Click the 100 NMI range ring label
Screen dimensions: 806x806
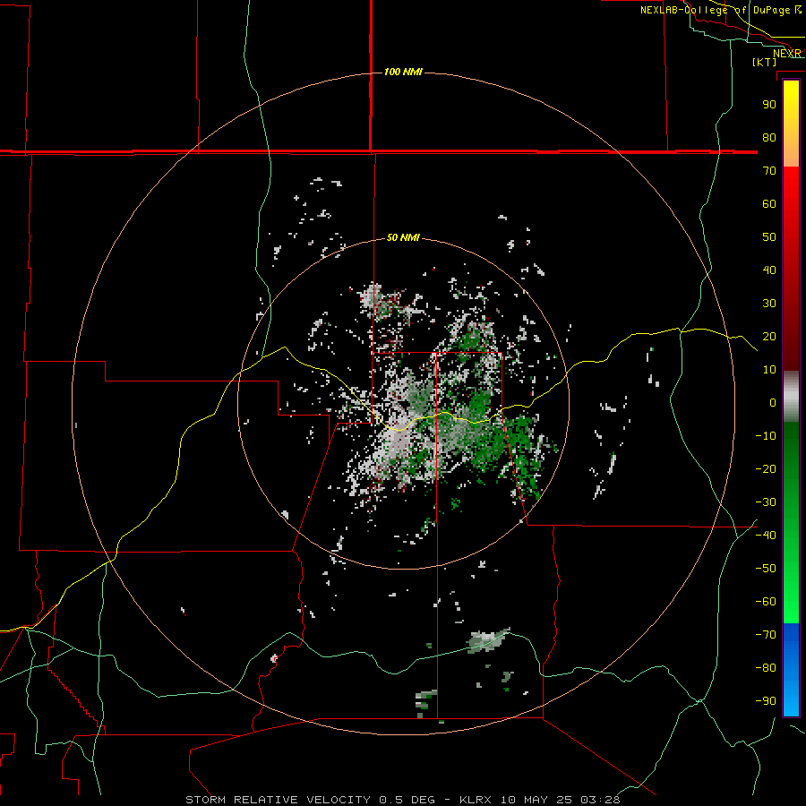[x=403, y=72]
